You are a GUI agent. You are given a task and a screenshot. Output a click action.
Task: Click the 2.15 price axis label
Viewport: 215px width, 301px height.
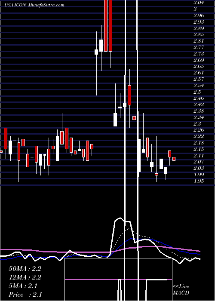pyautogui.click(x=199, y=149)
